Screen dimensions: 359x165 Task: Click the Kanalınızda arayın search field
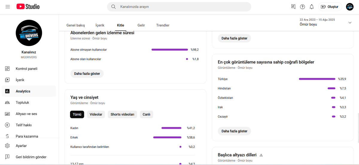(x=179, y=7)
